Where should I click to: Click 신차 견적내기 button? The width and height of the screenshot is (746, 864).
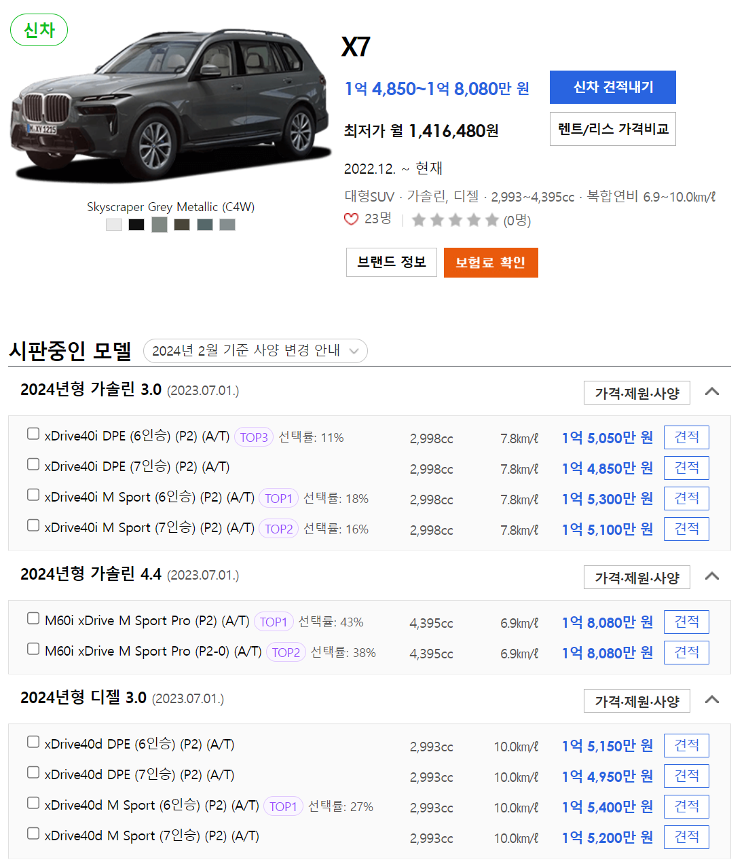pyautogui.click(x=613, y=87)
